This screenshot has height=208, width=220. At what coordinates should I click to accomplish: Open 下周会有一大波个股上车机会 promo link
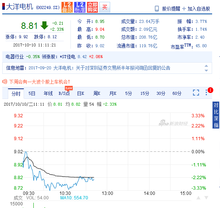(x=40, y=82)
